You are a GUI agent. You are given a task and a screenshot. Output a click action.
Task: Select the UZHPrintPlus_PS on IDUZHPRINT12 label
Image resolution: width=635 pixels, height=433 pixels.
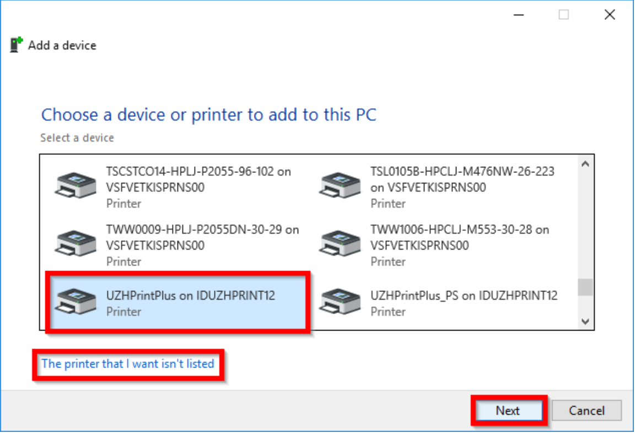click(x=464, y=296)
